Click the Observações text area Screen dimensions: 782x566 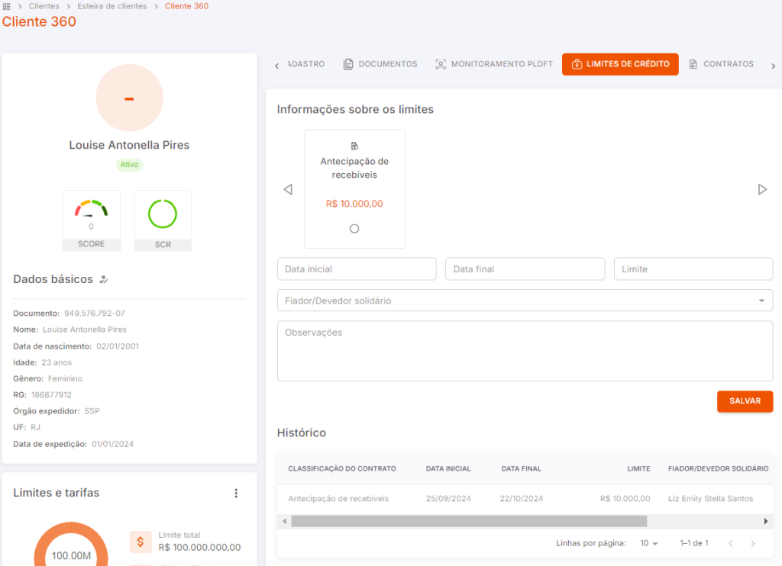pyautogui.click(x=525, y=351)
